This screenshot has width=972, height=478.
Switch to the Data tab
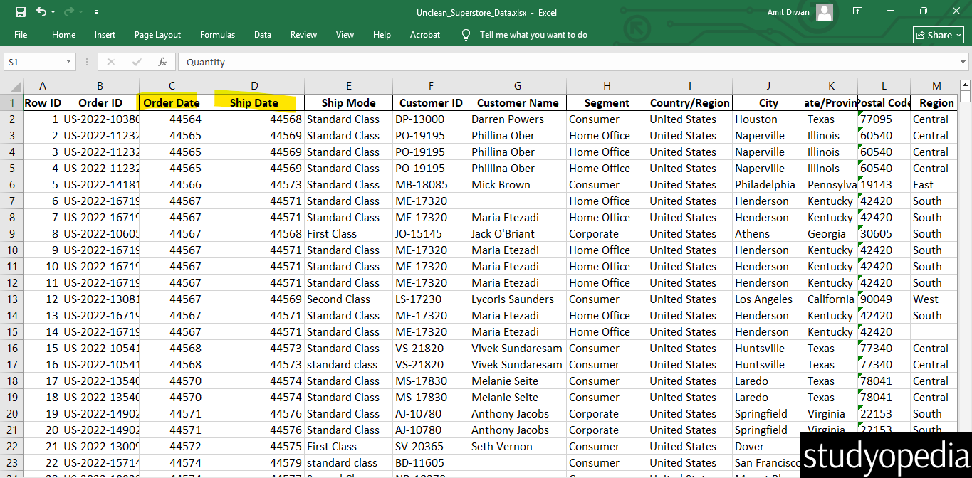click(263, 34)
